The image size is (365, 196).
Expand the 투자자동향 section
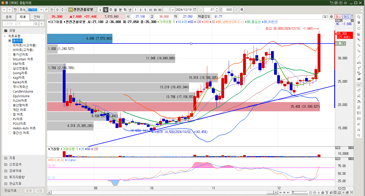coord(6,177)
